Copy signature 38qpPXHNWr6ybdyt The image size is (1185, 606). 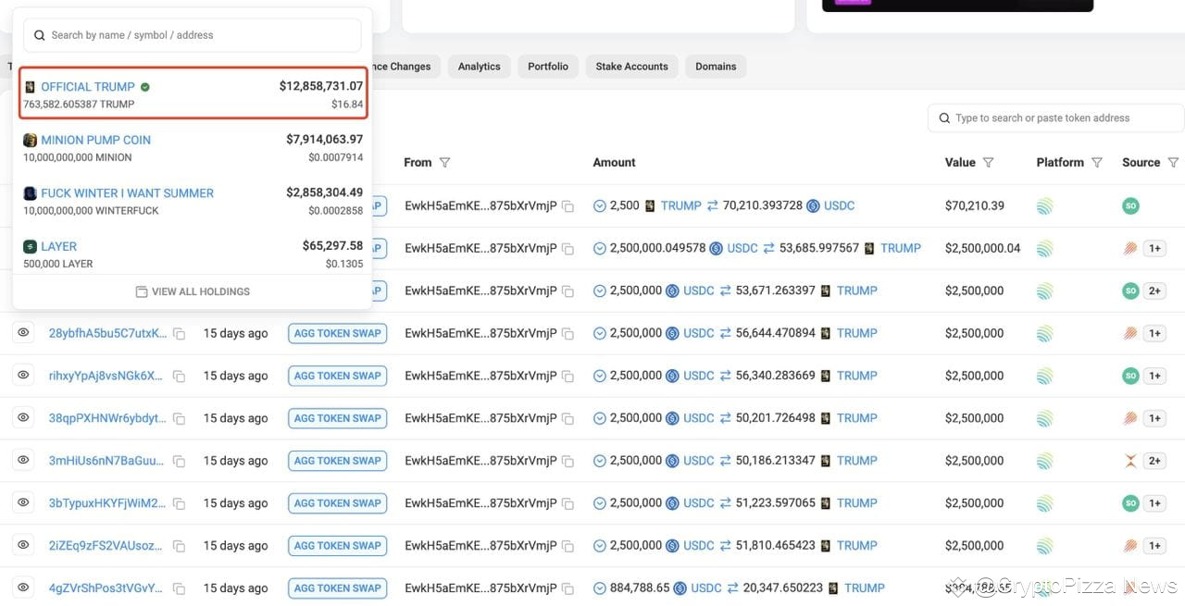(179, 419)
